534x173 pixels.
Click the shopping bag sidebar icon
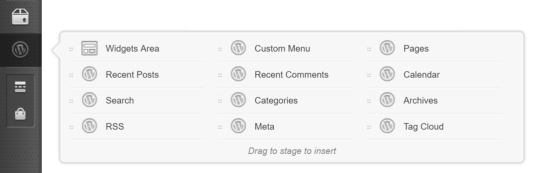tap(20, 114)
